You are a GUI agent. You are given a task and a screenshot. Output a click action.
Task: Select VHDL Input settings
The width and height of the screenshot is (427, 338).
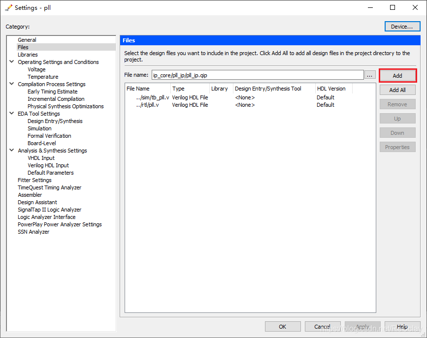(x=41, y=158)
